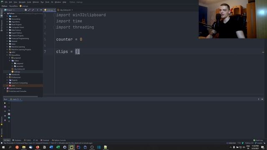Screen dimensions: 267x150
Task: Click the Python interpreter status bar widget
Action: tap(249, 143)
